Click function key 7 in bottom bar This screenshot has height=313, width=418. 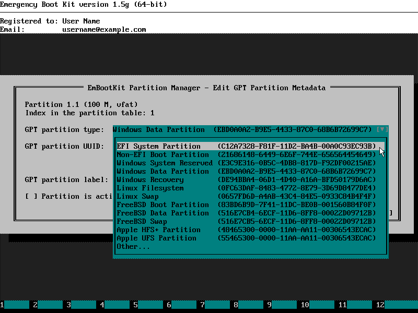[x=215, y=305]
